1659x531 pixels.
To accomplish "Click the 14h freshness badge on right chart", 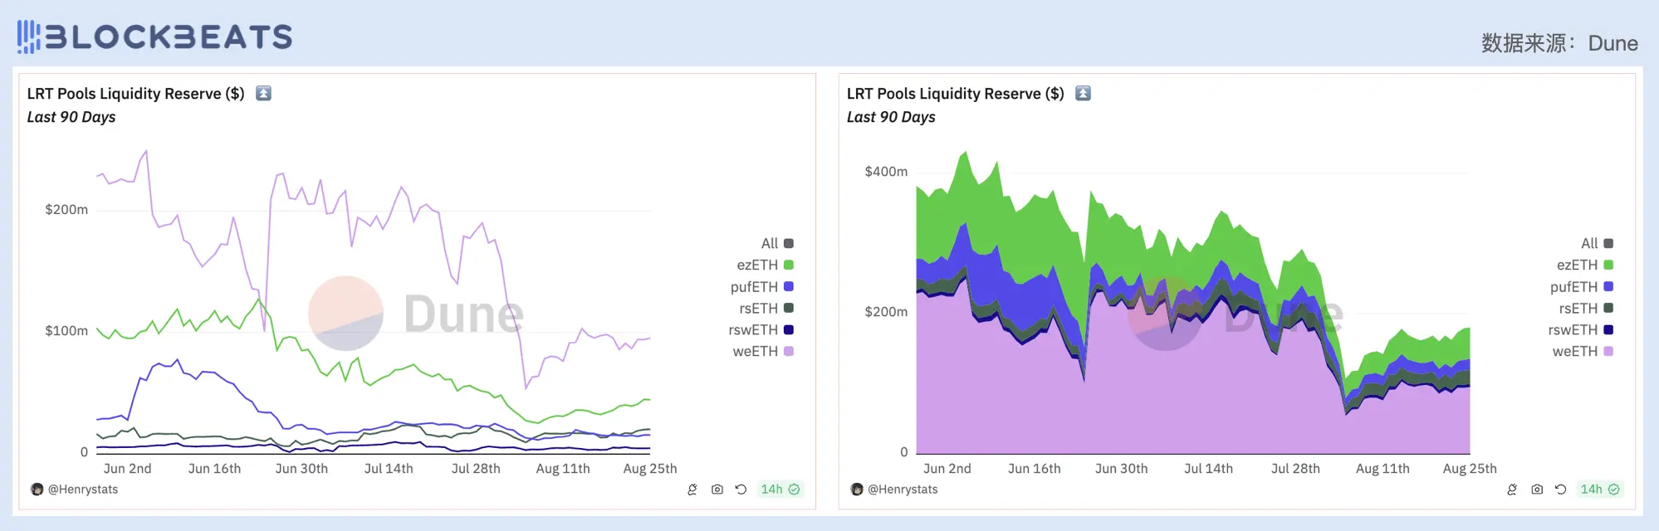I will [1599, 490].
